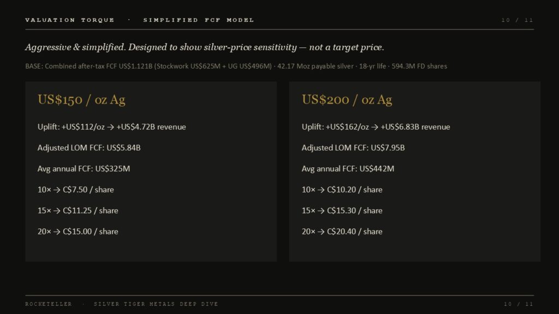This screenshot has width=559, height=314.
Task: Click the '20× → C$15.00 / share' line
Action: pos(78,232)
